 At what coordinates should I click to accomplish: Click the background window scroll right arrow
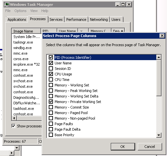[12, 153]
